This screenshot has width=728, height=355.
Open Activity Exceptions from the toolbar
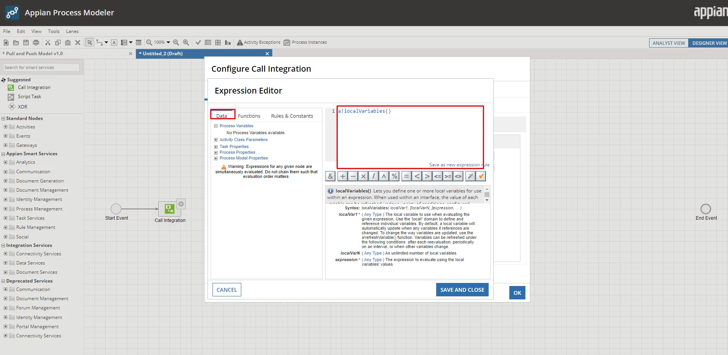point(258,43)
